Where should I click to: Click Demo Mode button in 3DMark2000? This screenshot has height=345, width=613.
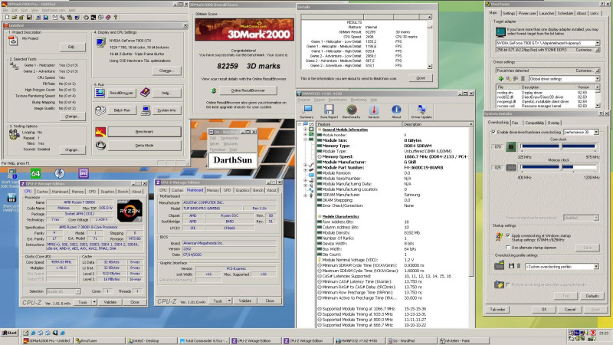point(144,145)
